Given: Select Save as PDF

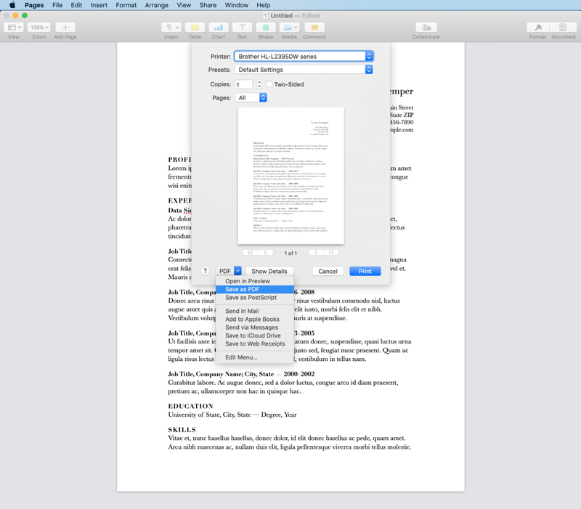Looking at the screenshot, I should tap(255, 289).
